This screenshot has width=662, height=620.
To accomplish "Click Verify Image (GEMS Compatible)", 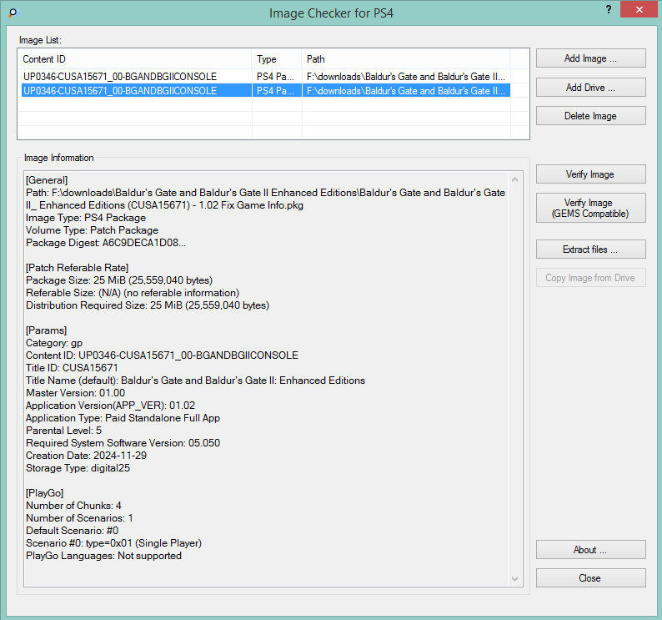I will tap(590, 208).
